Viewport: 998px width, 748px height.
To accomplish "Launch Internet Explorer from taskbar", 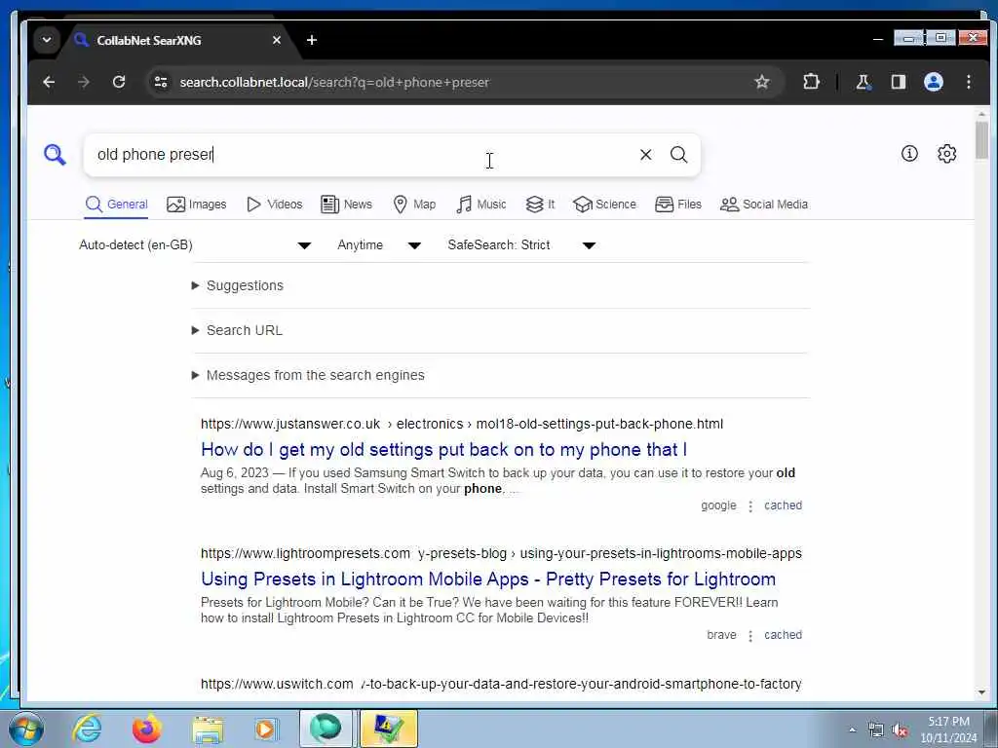I will (x=87, y=729).
